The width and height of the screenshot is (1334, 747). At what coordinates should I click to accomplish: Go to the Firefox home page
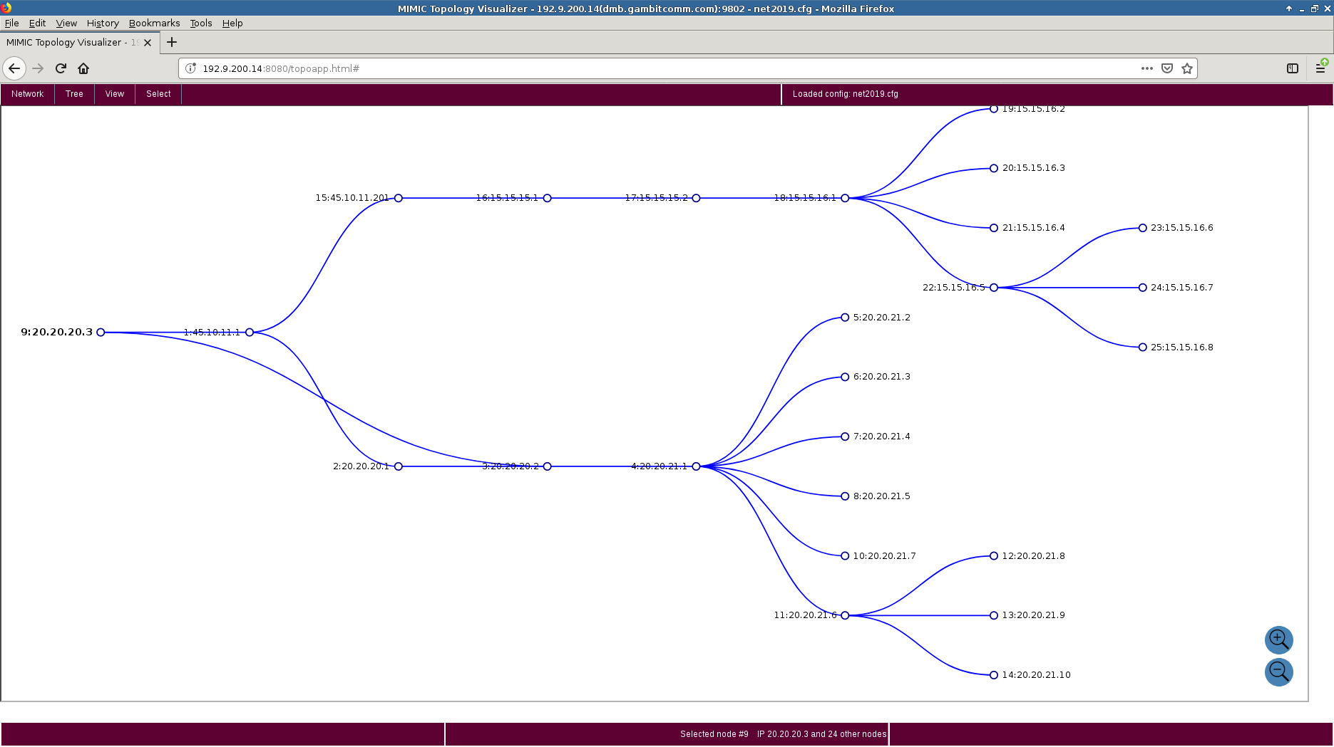pyautogui.click(x=83, y=68)
